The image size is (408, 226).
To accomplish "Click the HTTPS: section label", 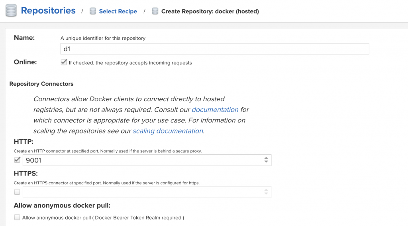I will (26, 173).
